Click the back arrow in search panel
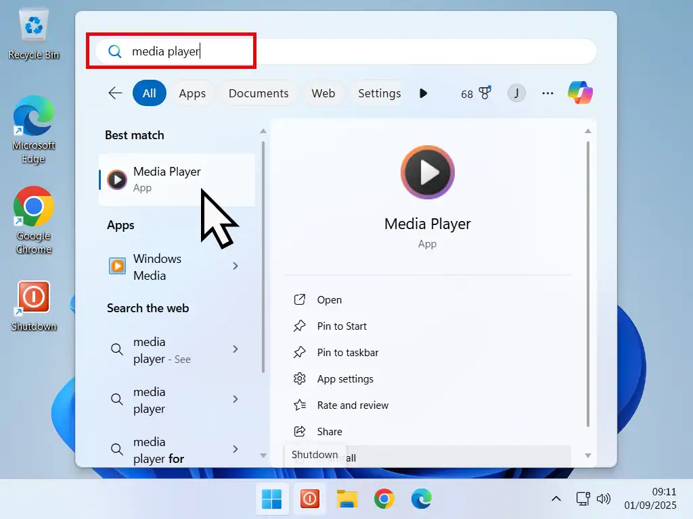693x519 pixels. pos(115,93)
